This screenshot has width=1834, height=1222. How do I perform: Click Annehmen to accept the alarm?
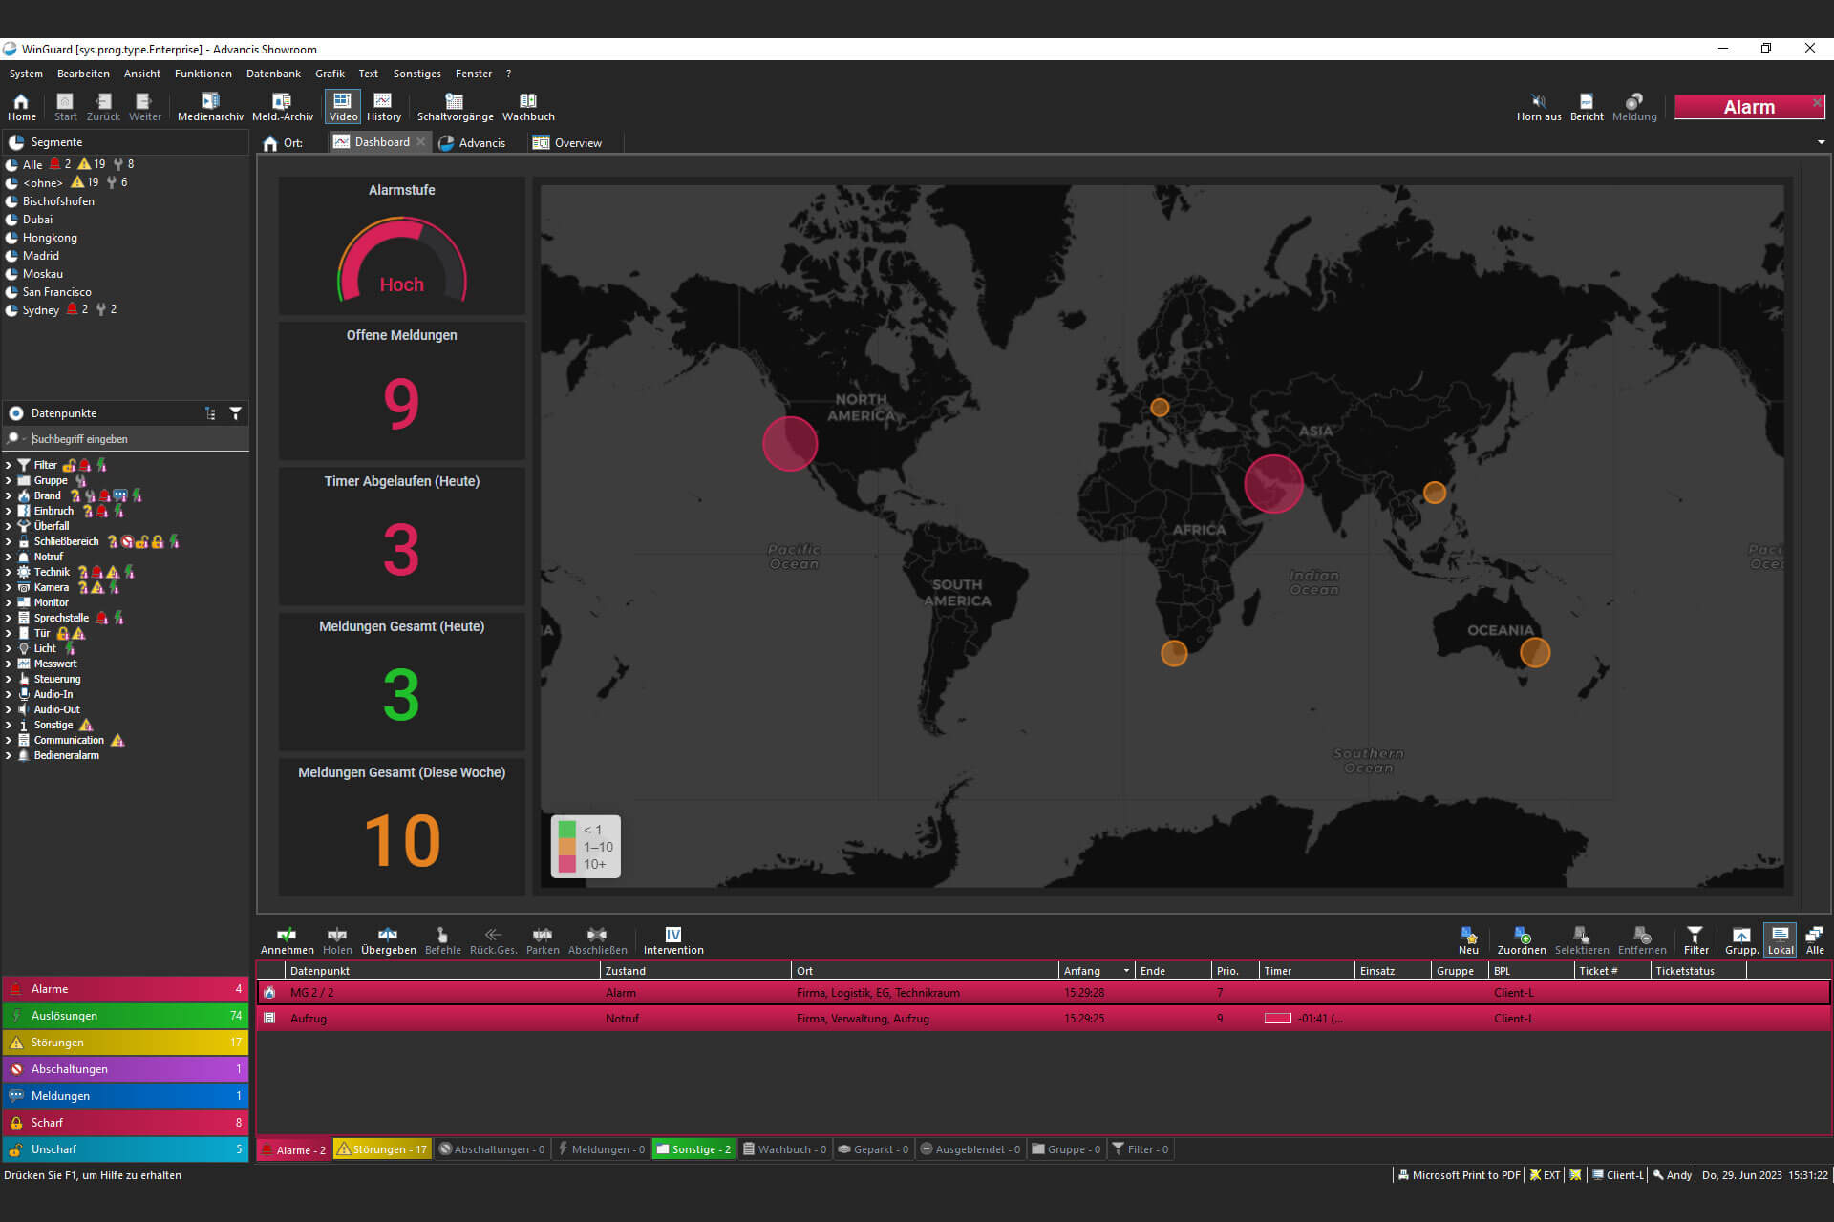pyautogui.click(x=287, y=940)
